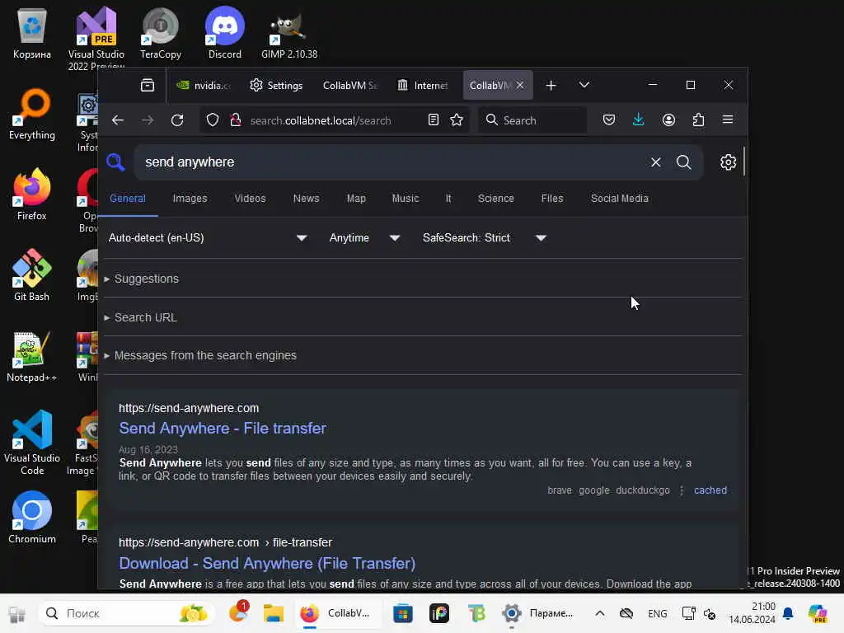Open Visual Studio 2022 Preview shortcut
The height and width of the screenshot is (633, 844).
coord(96,38)
